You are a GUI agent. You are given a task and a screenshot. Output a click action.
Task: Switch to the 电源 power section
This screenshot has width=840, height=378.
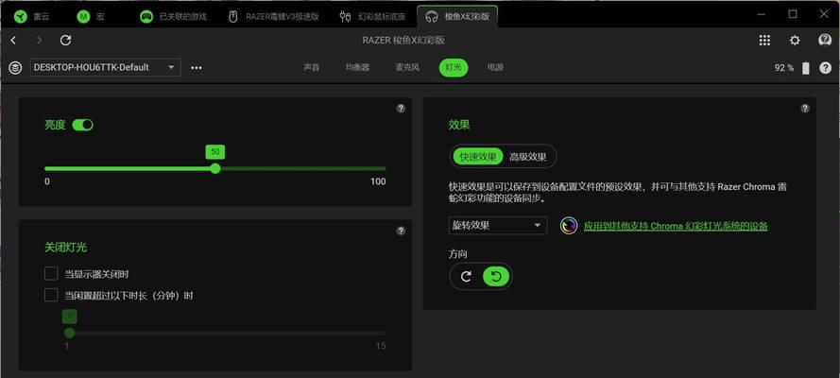point(495,67)
